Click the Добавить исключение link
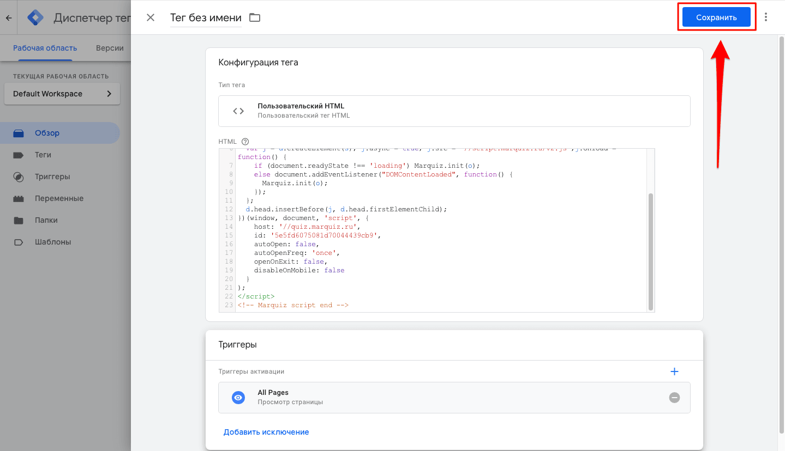Image resolution: width=785 pixels, height=451 pixels. [x=266, y=432]
